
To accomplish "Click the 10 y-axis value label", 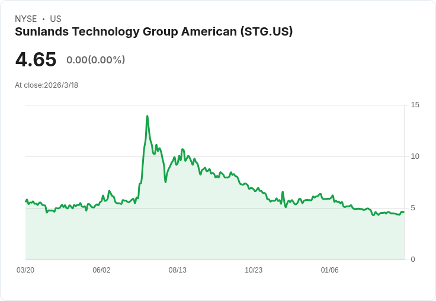I will (x=415, y=156).
